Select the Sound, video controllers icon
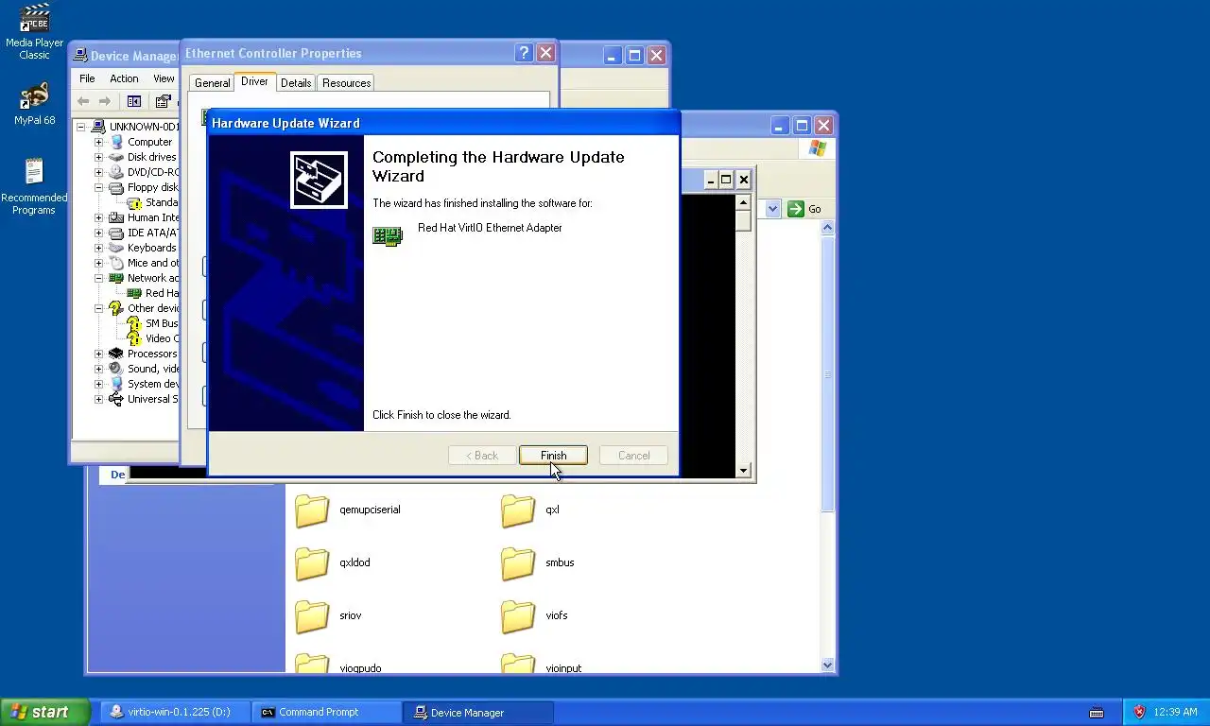 116,369
